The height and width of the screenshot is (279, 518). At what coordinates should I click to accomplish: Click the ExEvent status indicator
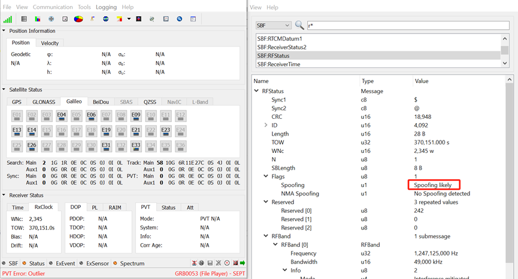(62, 263)
